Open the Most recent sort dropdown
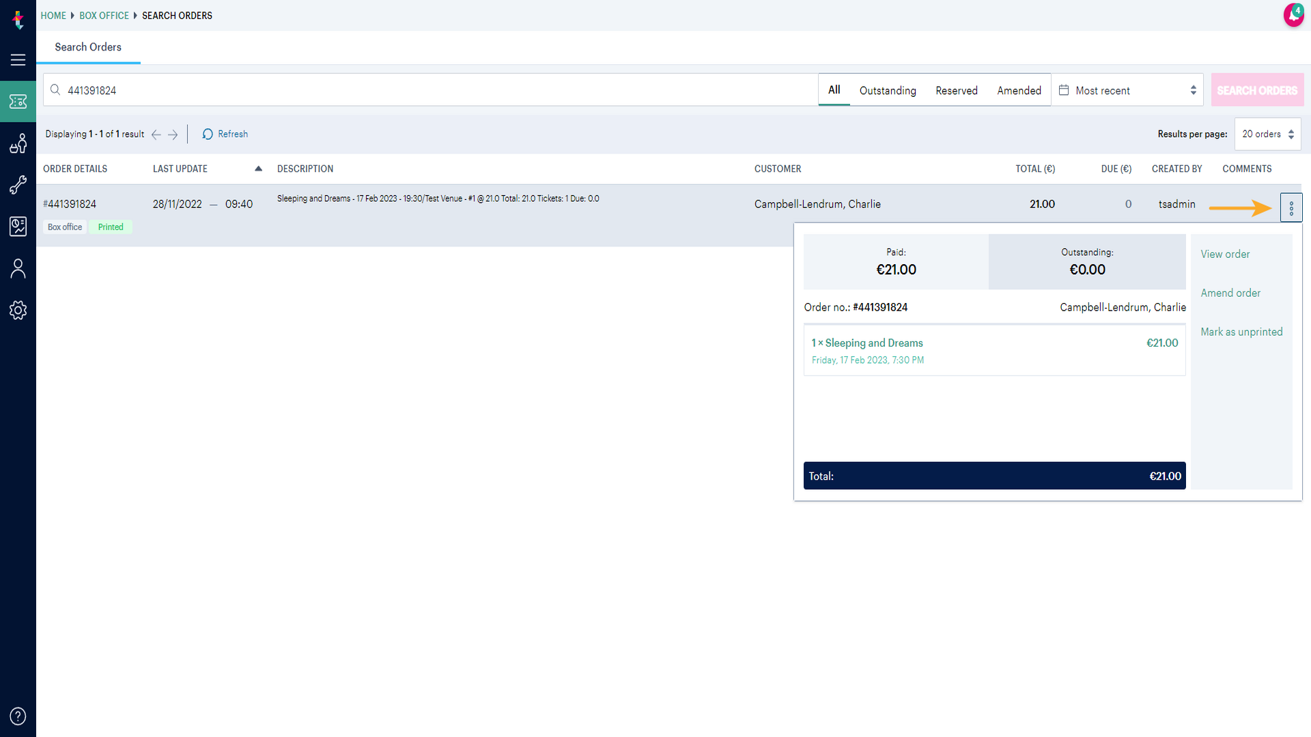This screenshot has width=1311, height=737. point(1127,90)
